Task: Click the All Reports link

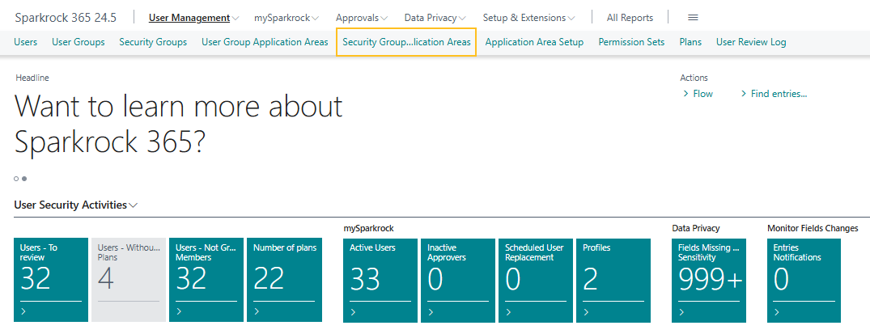Action: point(630,18)
